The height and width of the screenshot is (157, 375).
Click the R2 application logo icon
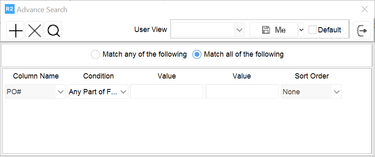coord(10,10)
